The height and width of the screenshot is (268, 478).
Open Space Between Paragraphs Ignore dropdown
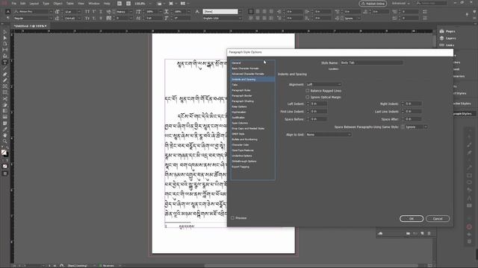tap(416, 127)
